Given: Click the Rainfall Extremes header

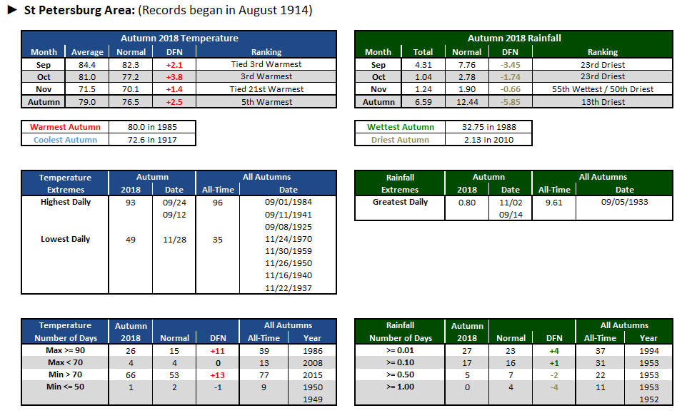Looking at the screenshot, I should [x=401, y=183].
